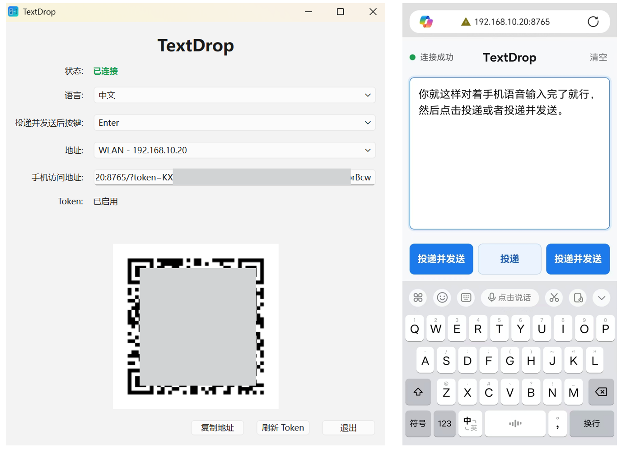Tap the R key on phone keyboard
Screen dimensions: 626x449
(x=478, y=328)
